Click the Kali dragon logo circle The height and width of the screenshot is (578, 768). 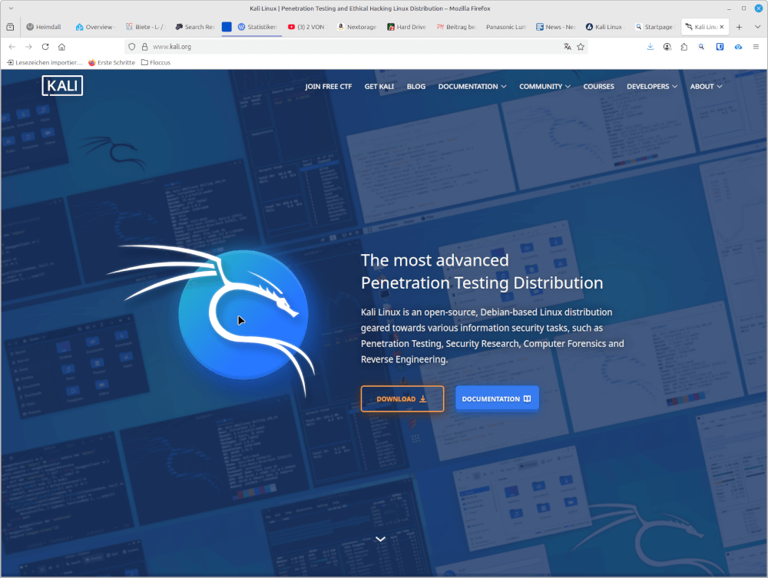click(243, 315)
